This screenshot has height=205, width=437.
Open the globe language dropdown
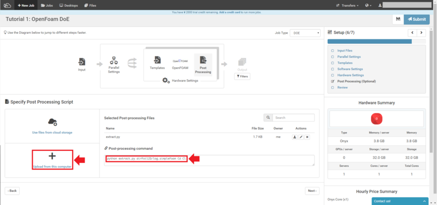coord(368,5)
